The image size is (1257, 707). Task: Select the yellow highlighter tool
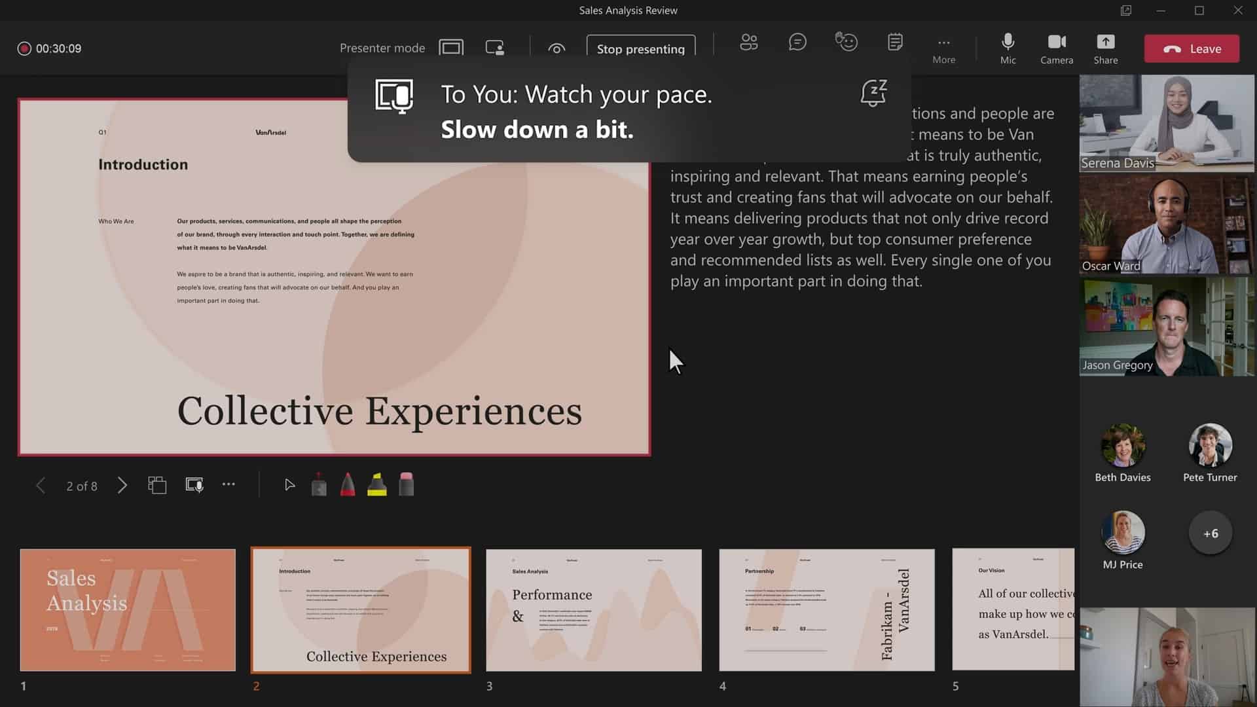377,484
